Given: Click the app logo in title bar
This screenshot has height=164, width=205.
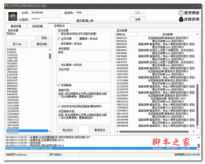Looking at the screenshot, I should pos(6,6).
